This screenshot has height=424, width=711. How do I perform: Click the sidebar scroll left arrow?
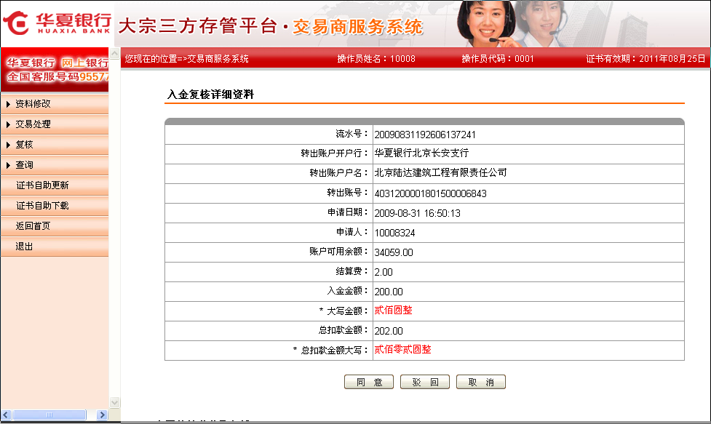click(6, 415)
